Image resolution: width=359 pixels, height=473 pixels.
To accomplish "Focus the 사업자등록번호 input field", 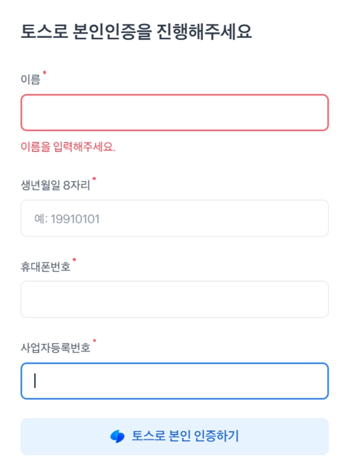I will 174,381.
